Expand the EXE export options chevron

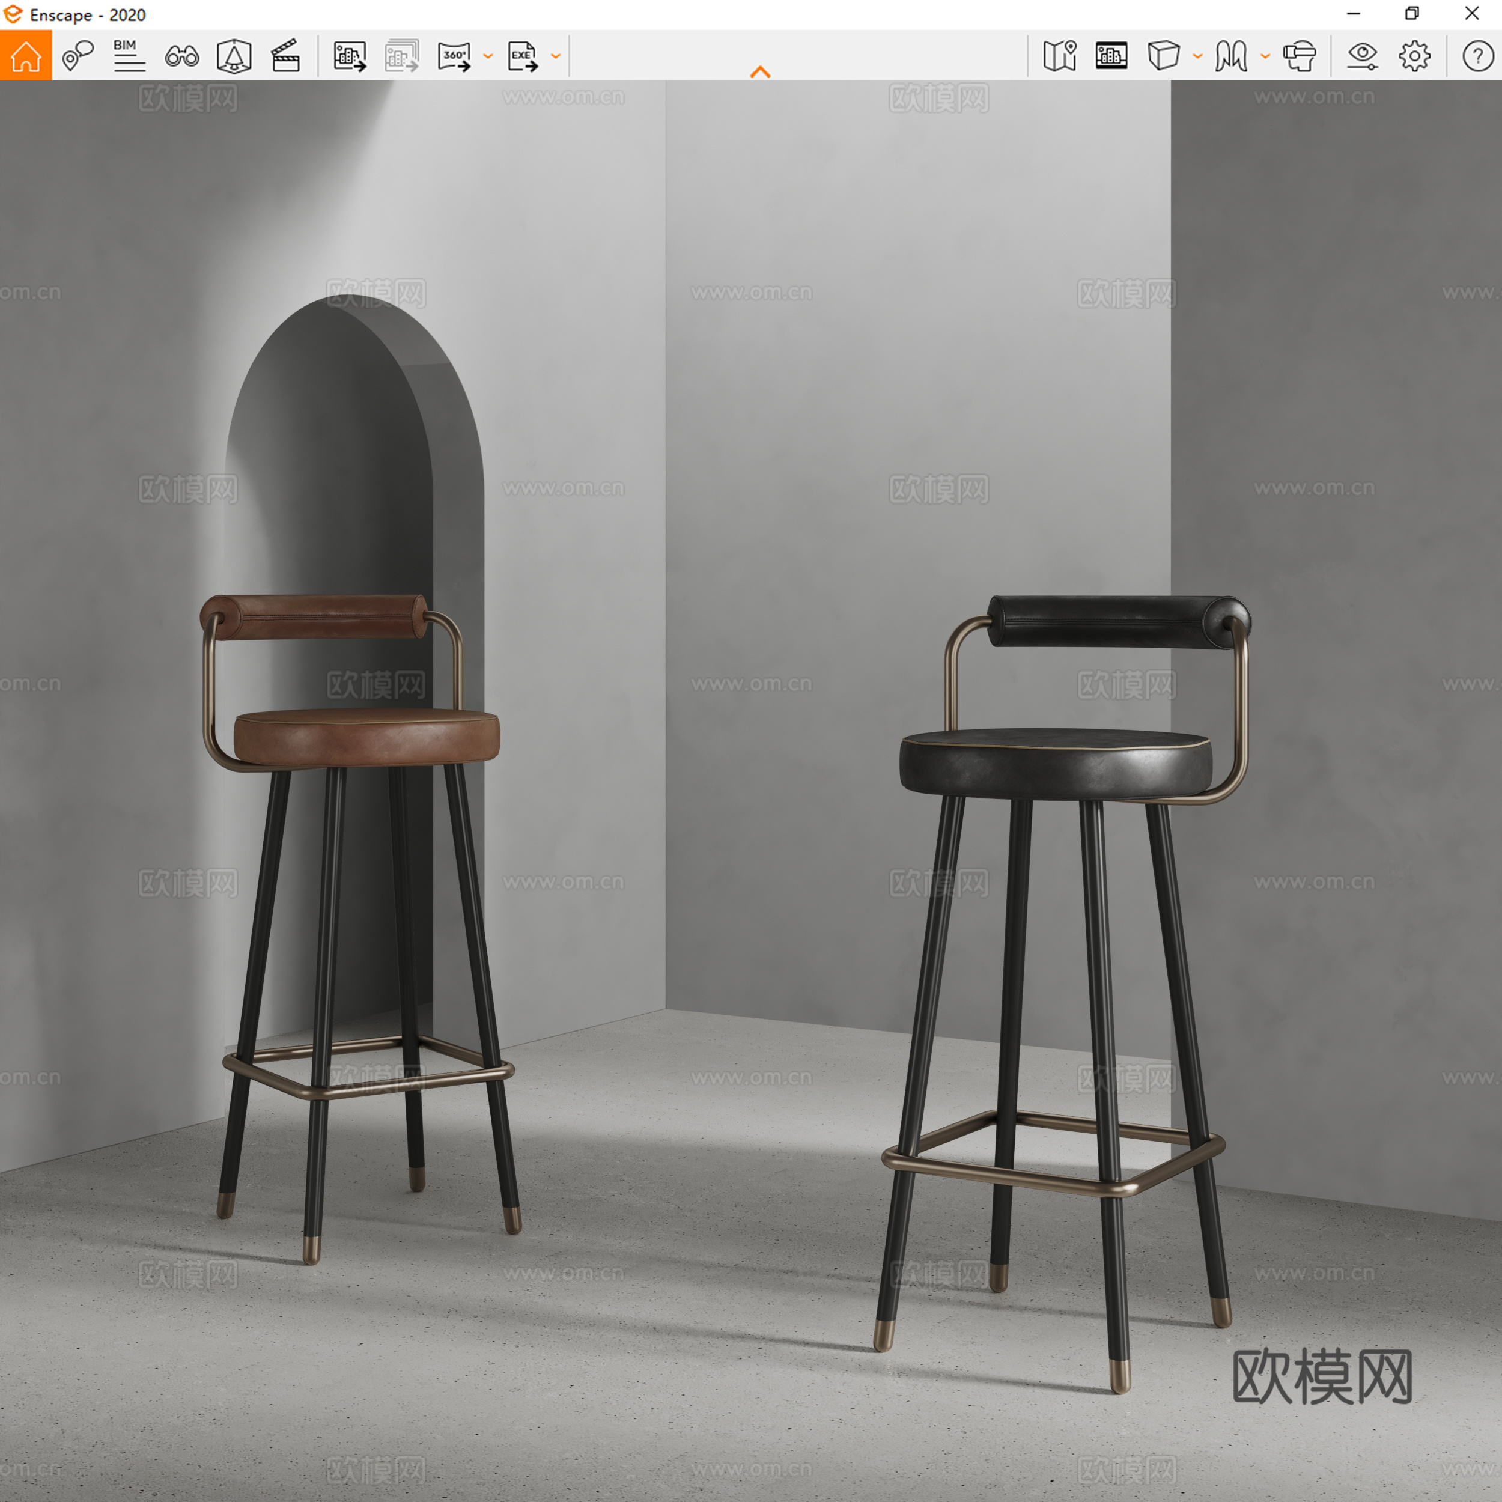(555, 56)
